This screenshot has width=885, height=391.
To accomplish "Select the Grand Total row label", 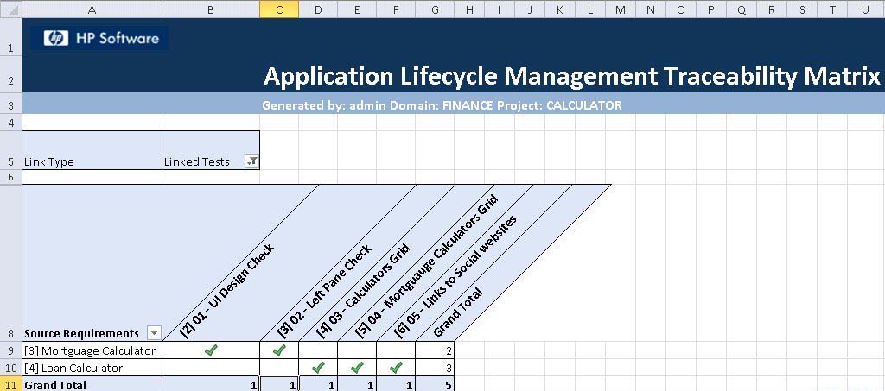I will (x=92, y=385).
